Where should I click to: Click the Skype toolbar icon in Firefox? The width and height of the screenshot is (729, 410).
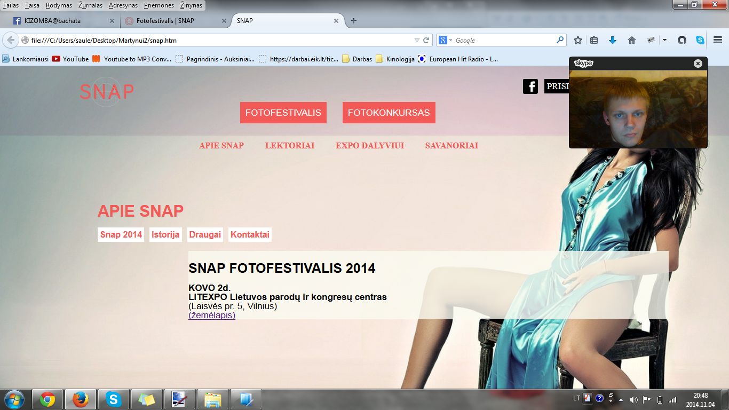coord(700,40)
